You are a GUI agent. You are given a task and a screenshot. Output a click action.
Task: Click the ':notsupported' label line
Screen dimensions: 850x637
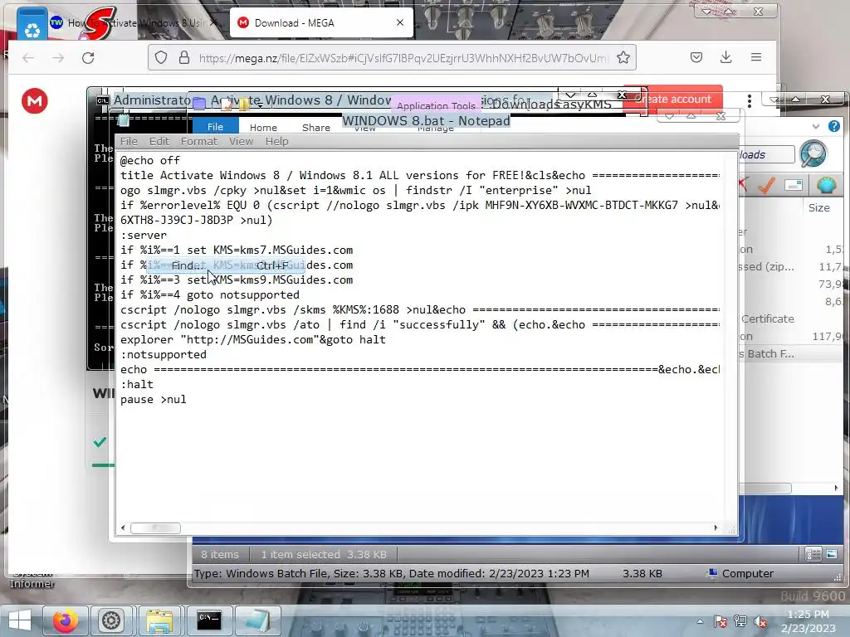point(164,354)
